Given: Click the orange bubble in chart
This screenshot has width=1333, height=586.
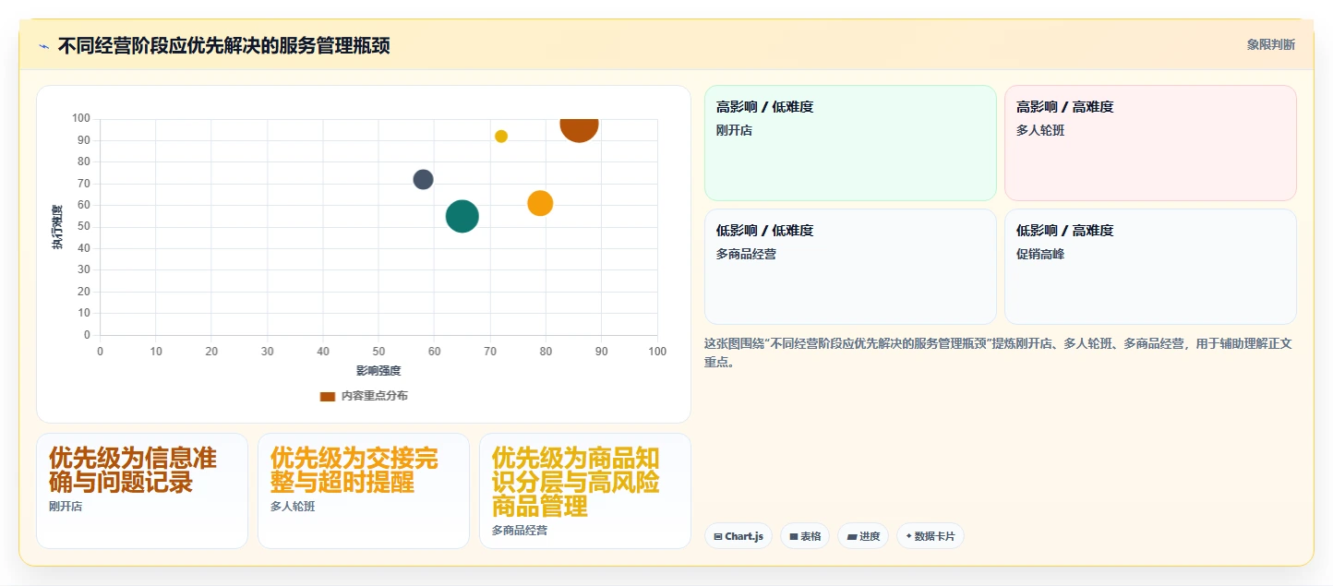Looking at the screenshot, I should [540, 203].
